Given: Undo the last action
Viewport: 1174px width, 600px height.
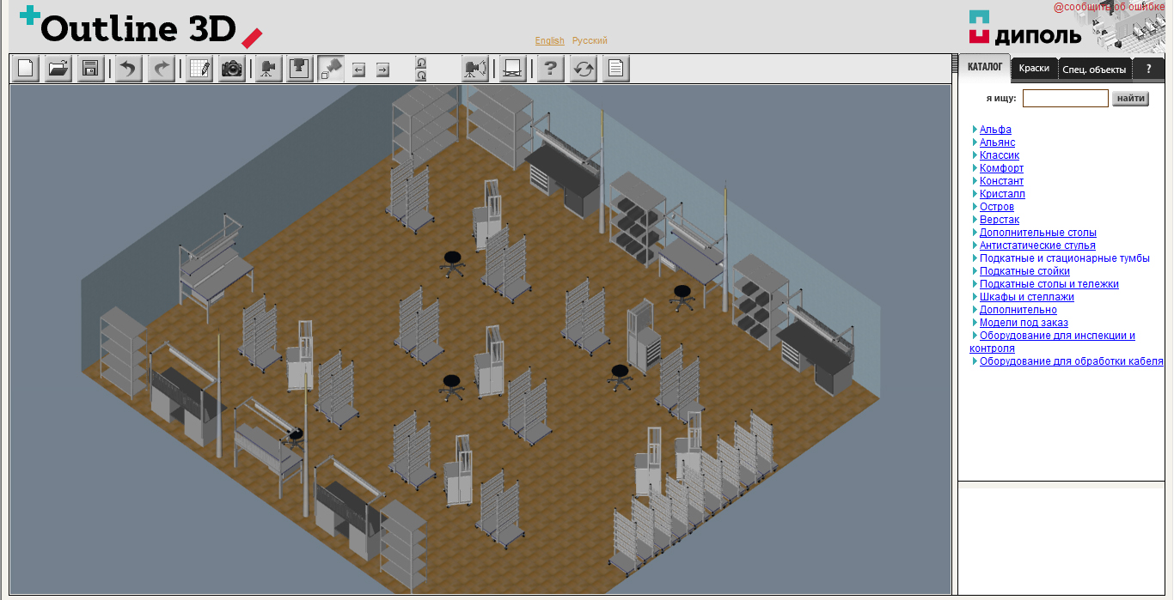Looking at the screenshot, I should pyautogui.click(x=128, y=69).
